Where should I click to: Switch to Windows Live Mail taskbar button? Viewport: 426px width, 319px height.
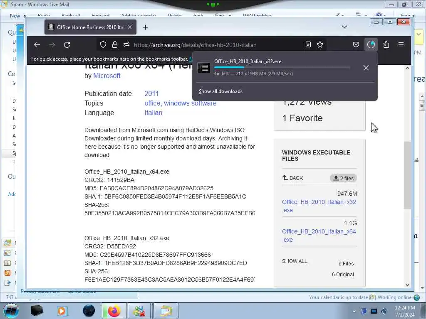pyautogui.click(x=166, y=311)
